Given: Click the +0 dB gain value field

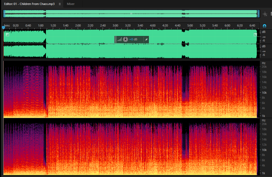Looking at the screenshot, I should [x=133, y=39].
